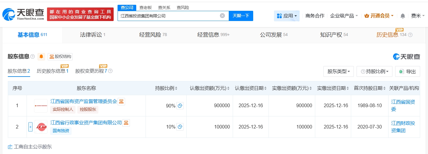
Task: Switch to 公司发展 tab
Action: pos(274,35)
